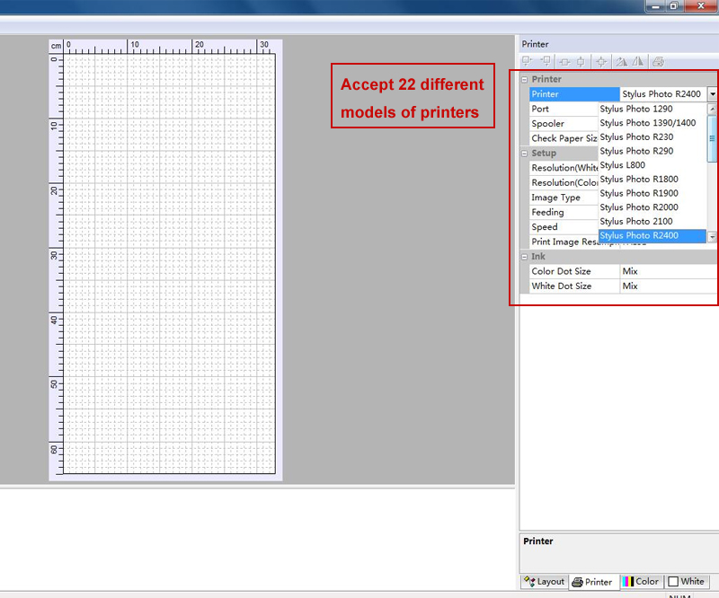Click the center-on-page crosshair toolbar icon

click(601, 62)
